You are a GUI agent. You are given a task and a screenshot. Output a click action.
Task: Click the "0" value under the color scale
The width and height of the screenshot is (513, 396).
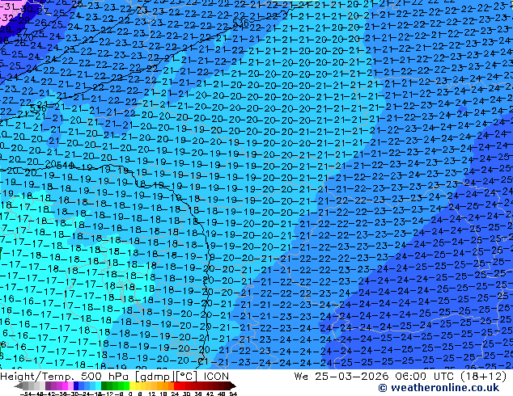pos(130,394)
